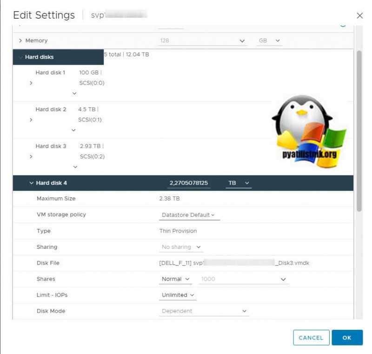This screenshot has height=354, width=372.
Task: Open Limit IOPs Unlimited dropdown
Action: [178, 295]
